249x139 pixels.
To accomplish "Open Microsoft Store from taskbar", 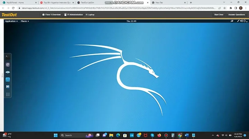I will (125, 135).
